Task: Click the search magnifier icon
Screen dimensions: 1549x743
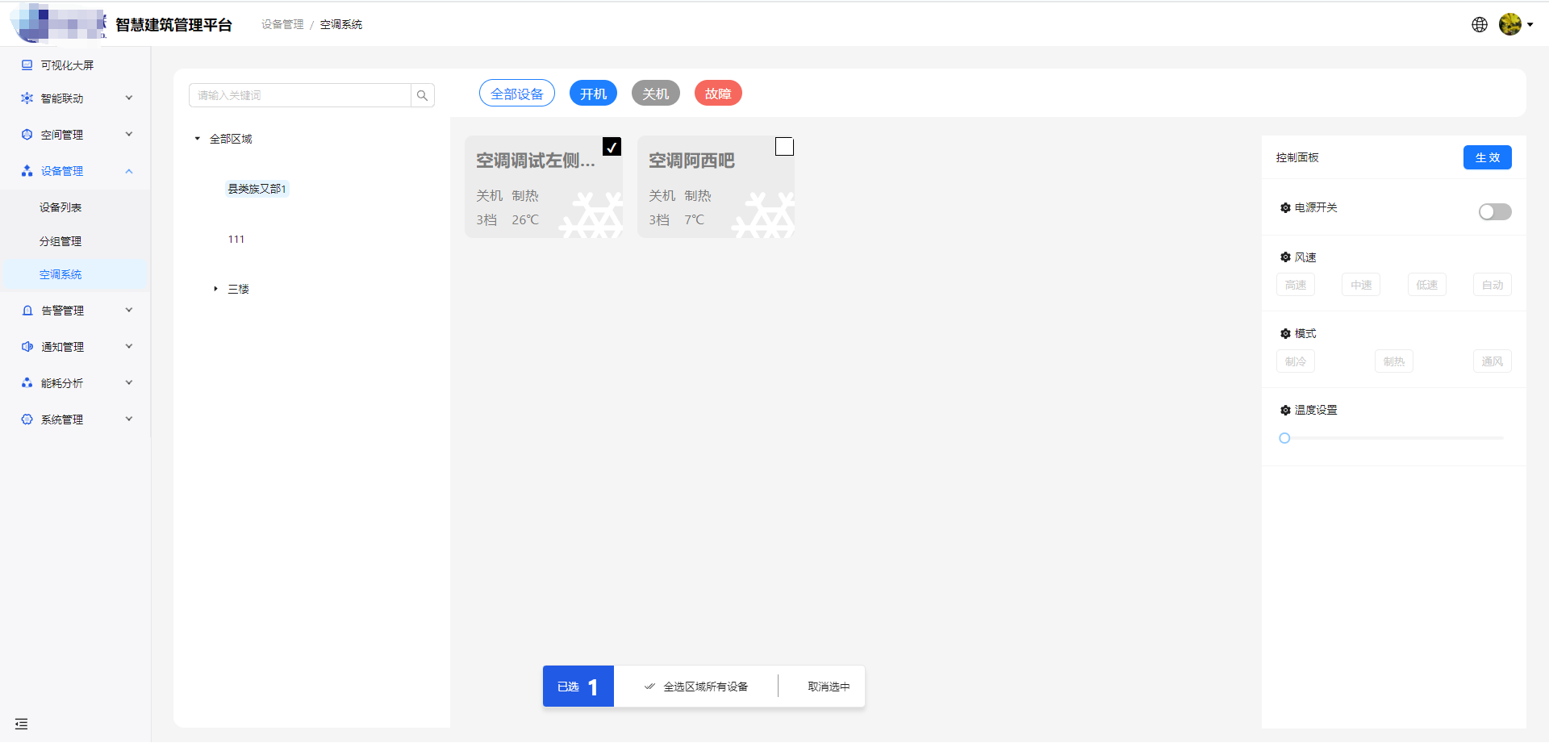Action: pyautogui.click(x=422, y=95)
